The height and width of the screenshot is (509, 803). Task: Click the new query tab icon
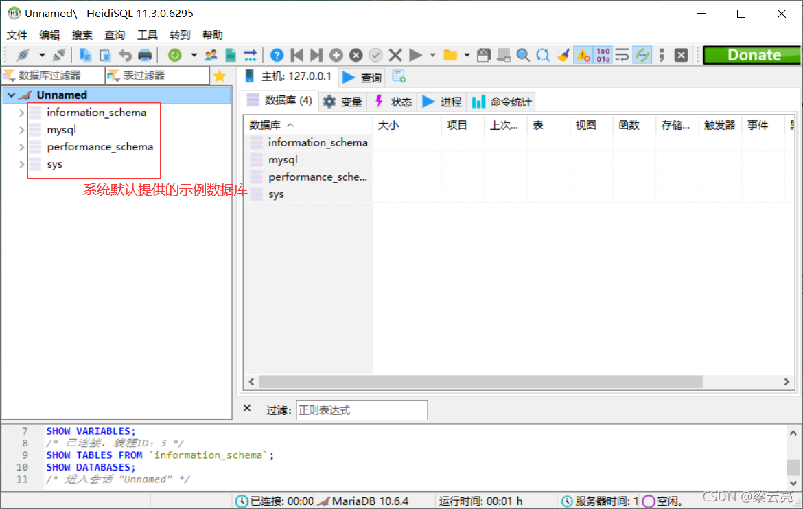(399, 76)
